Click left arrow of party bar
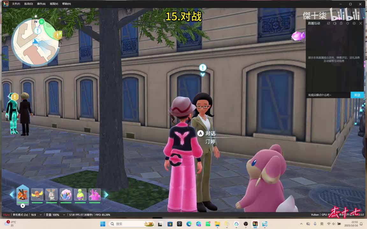 coord(12,194)
